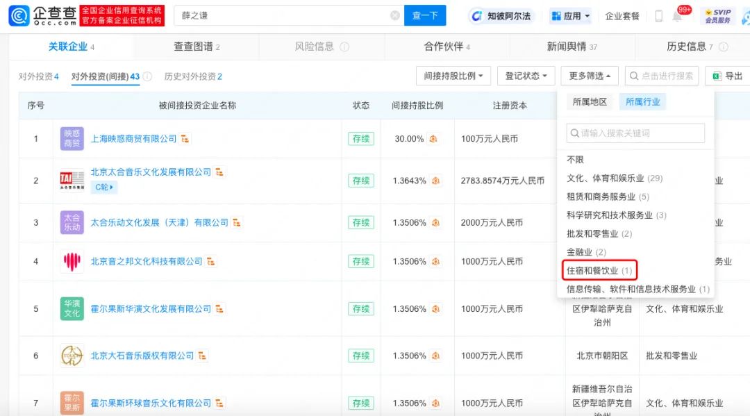Click the 存续 status tag in row 1
Screen dimensions: 750x416
point(360,139)
